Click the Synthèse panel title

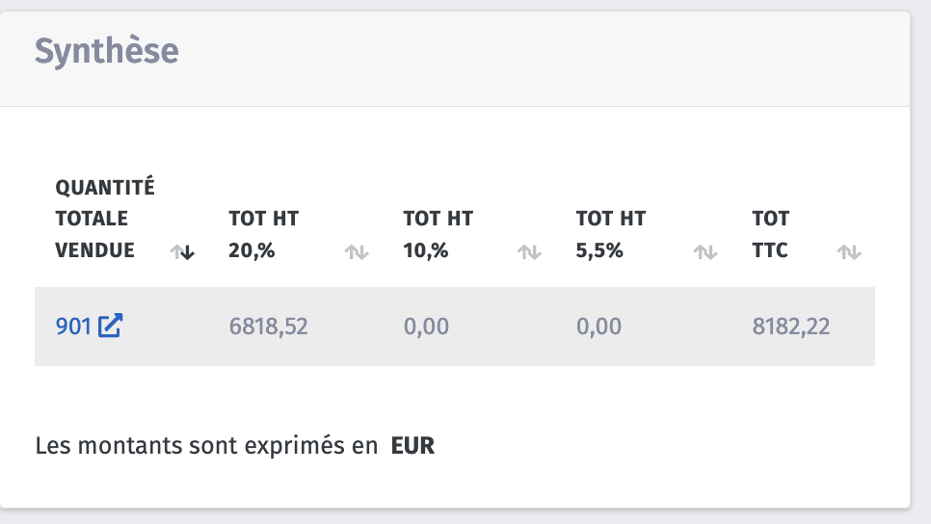click(x=106, y=51)
